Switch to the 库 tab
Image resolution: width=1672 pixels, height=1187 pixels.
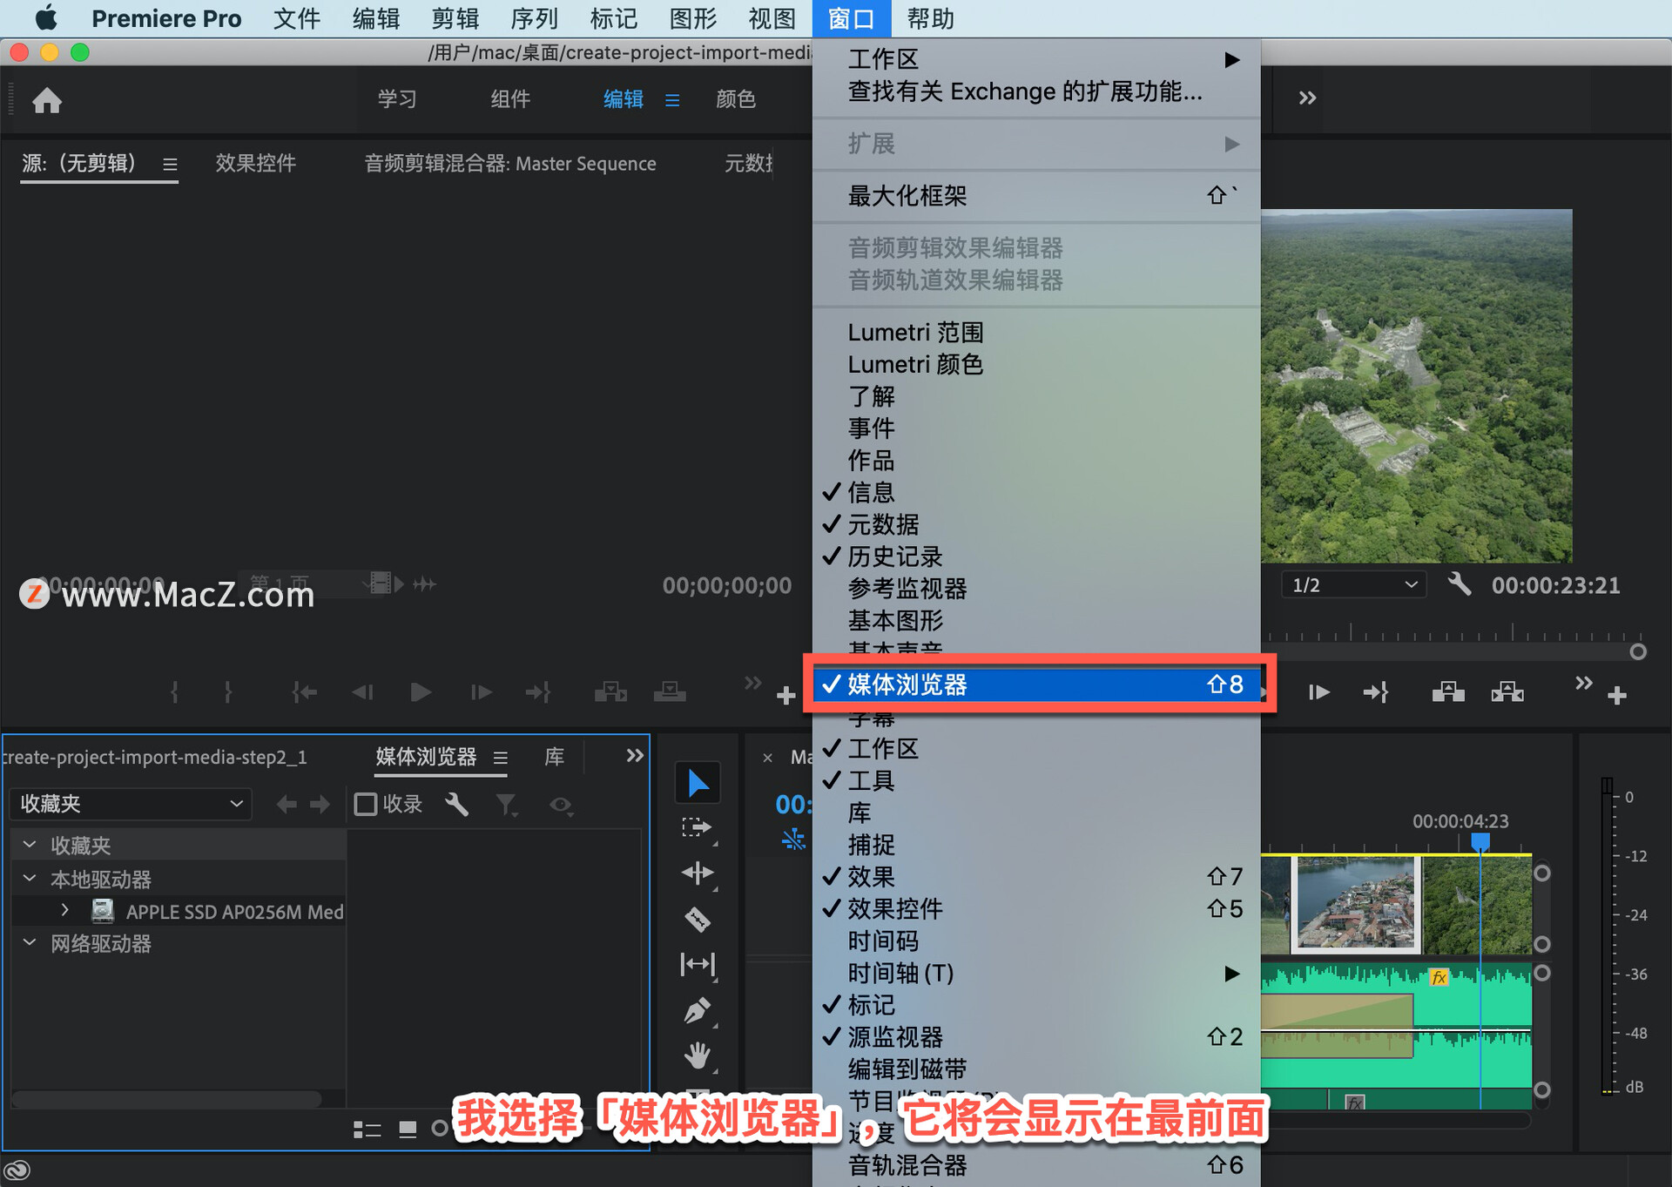tap(555, 756)
